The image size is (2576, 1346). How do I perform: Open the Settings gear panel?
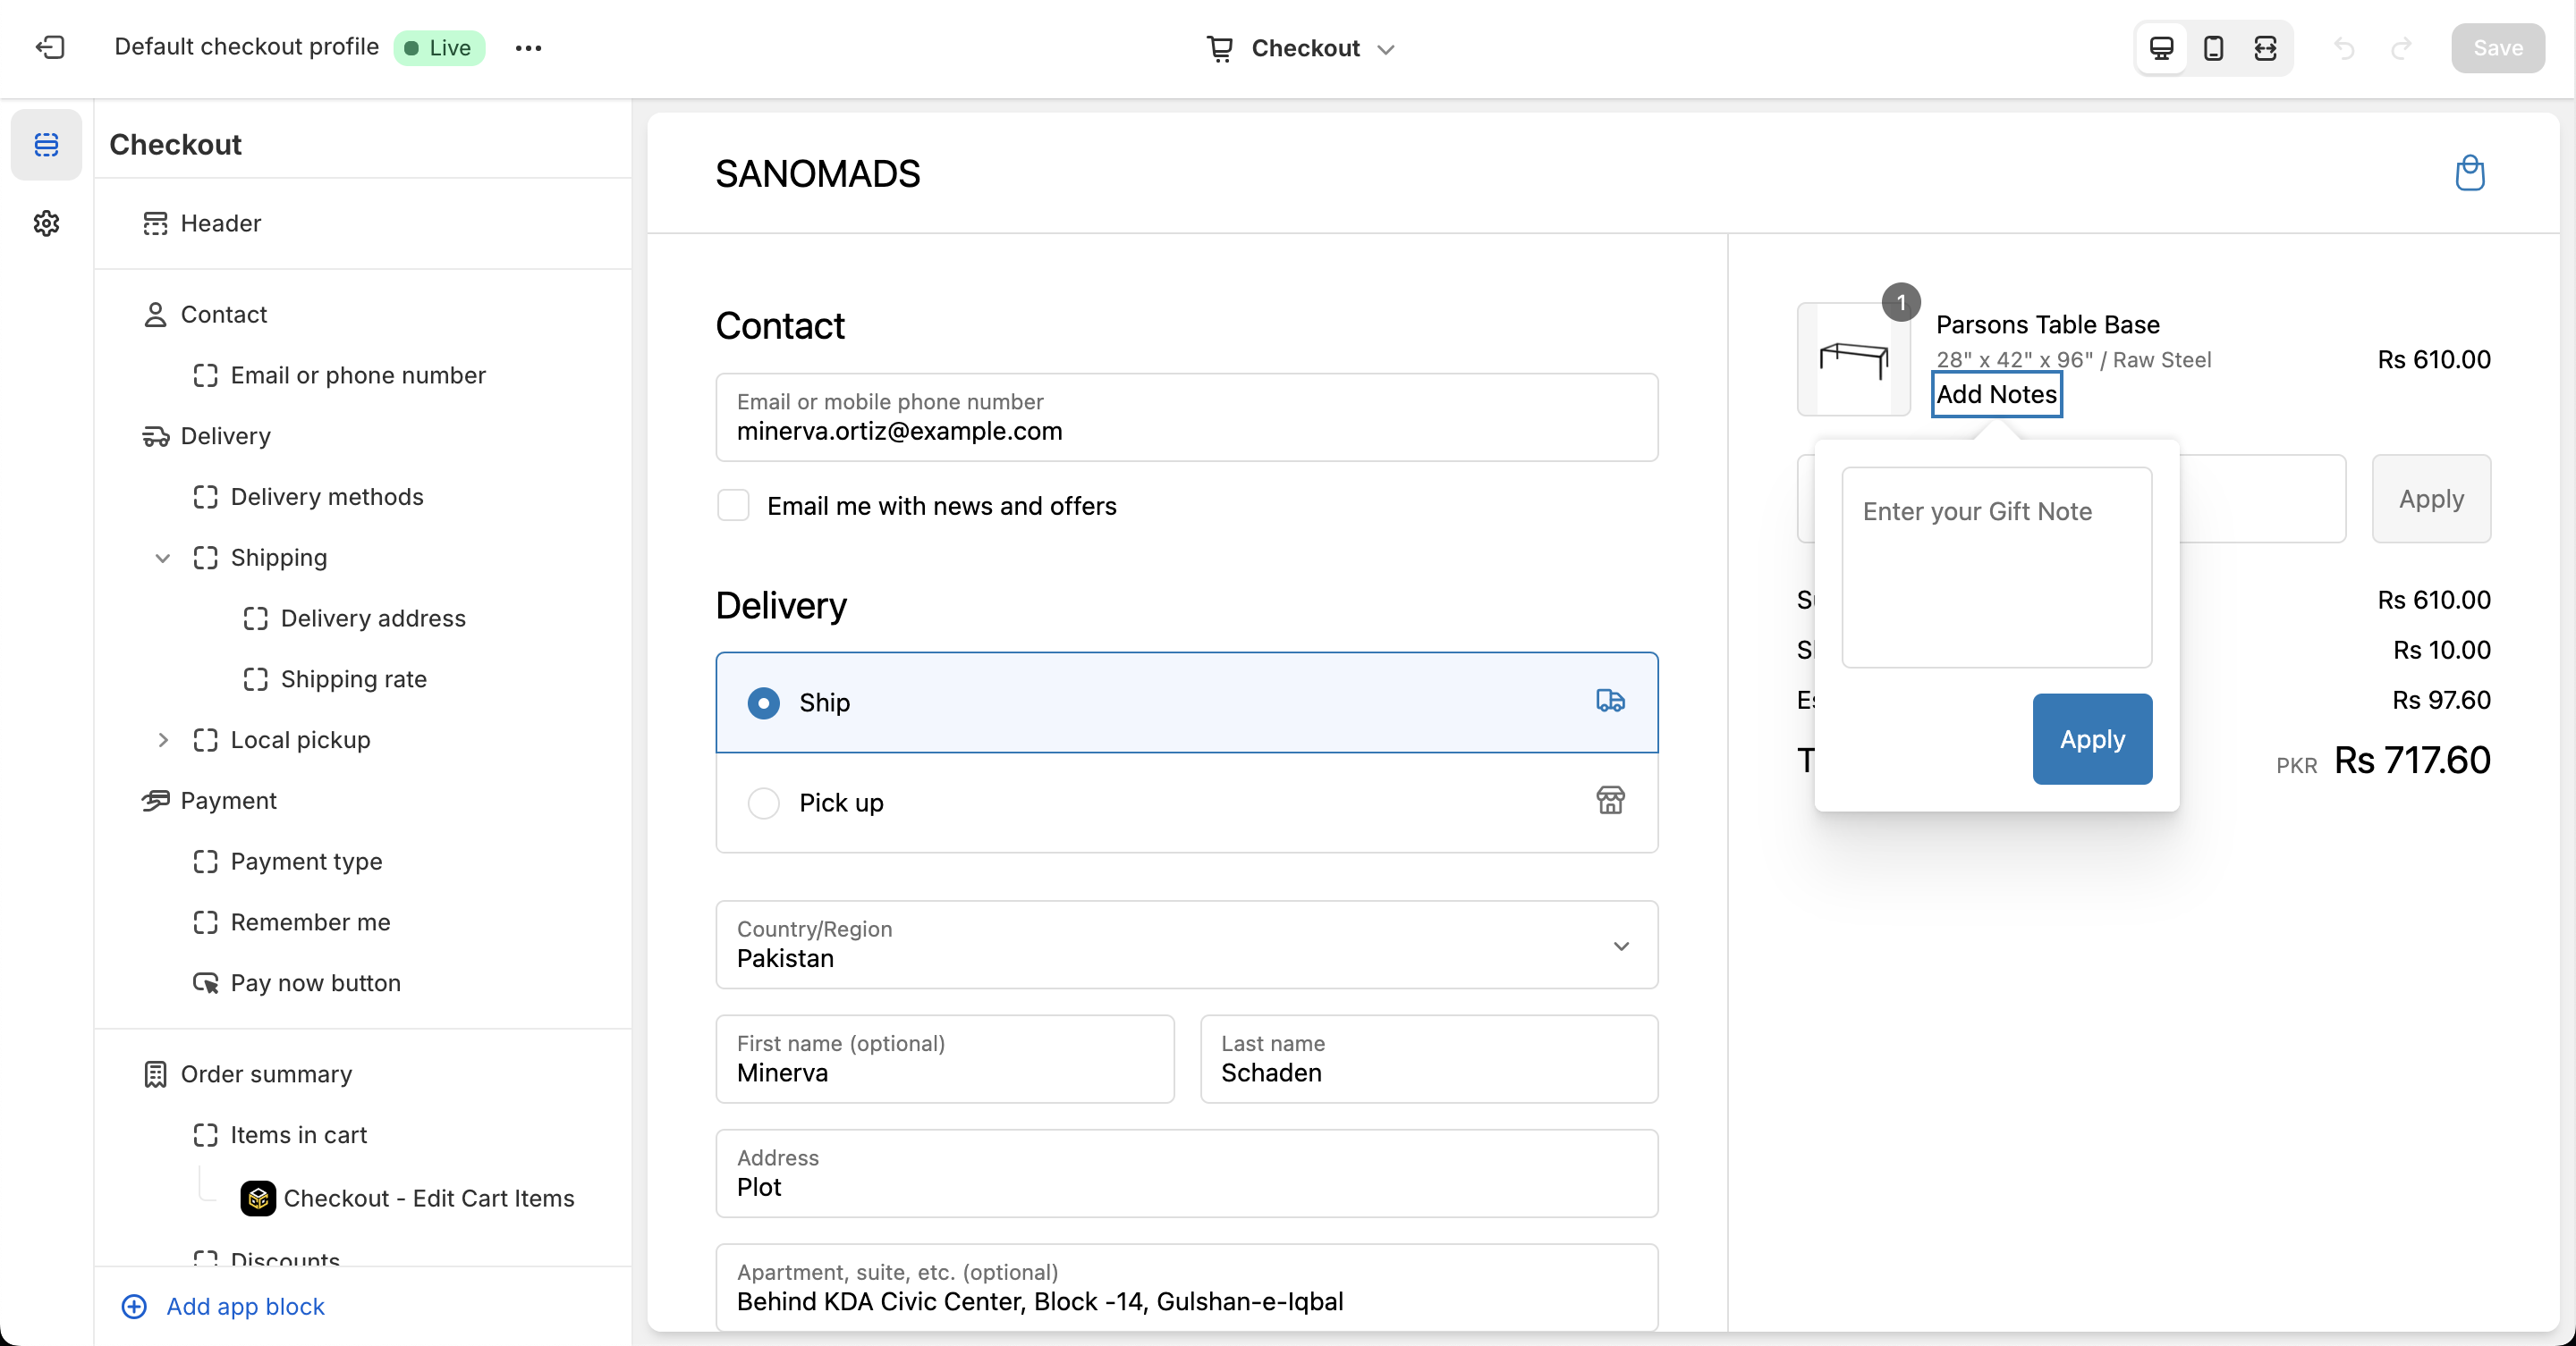pyautogui.click(x=46, y=223)
